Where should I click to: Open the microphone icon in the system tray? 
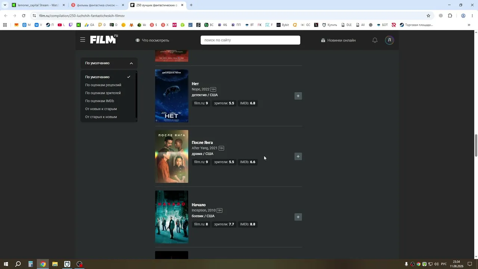click(406, 264)
